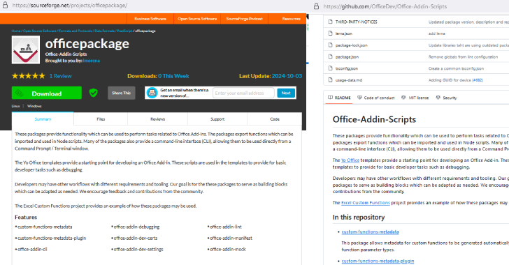Open the Open Source Software menu

(197, 19)
